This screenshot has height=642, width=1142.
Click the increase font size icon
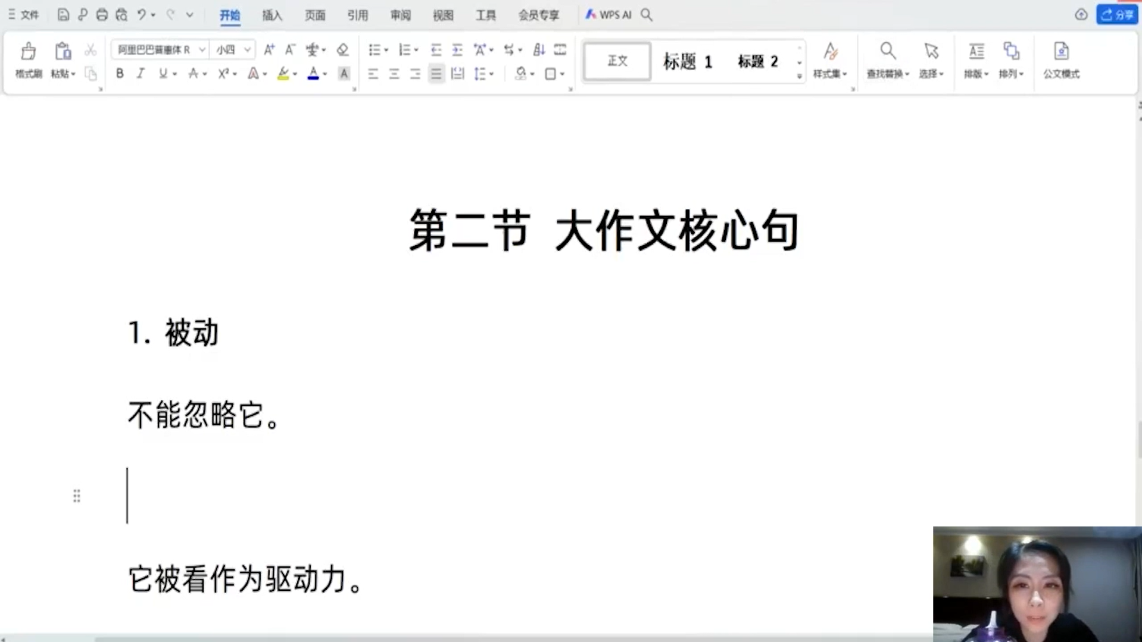pyautogui.click(x=269, y=50)
